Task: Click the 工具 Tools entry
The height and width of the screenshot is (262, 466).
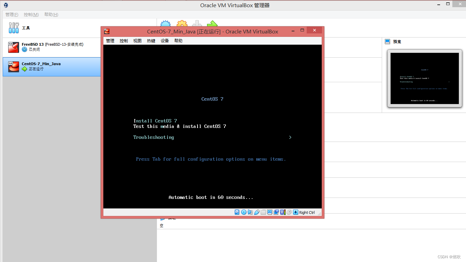Action: (x=26, y=28)
